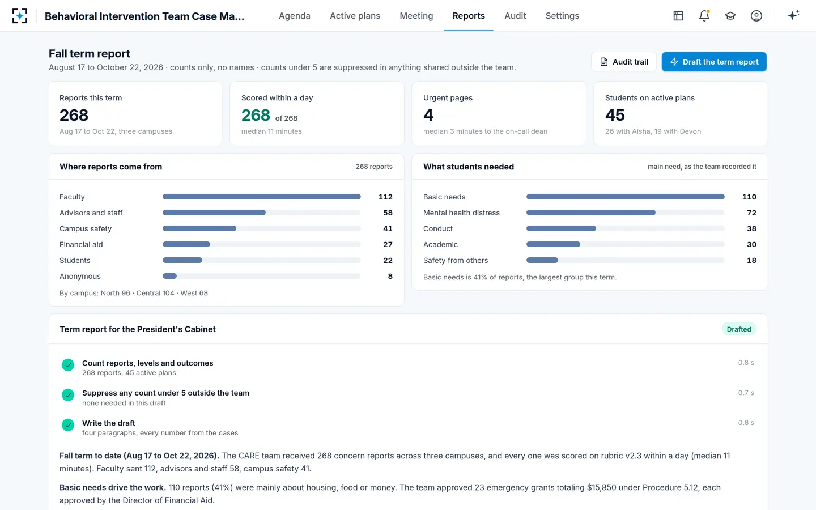Image resolution: width=816 pixels, height=510 pixels.
Task: Click the Audit trail button
Action: [x=624, y=62]
